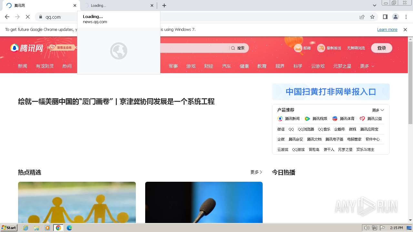The width and height of the screenshot is (413, 232).
Task: Expand the 更多 nav dropdown
Action: 367,66
